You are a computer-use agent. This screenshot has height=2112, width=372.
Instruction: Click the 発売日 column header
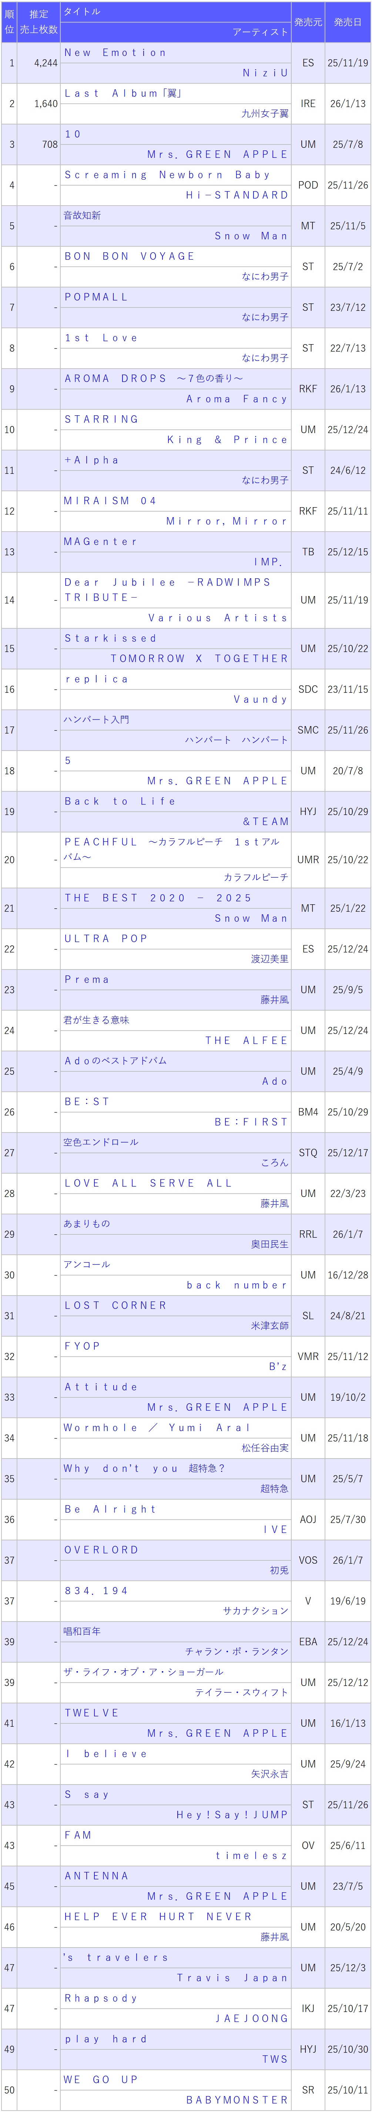[x=348, y=22]
